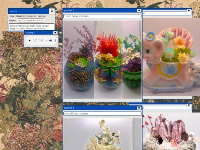Click heart button on window behind question 1
Screen dimensions: 200x150
pos(189,10)
